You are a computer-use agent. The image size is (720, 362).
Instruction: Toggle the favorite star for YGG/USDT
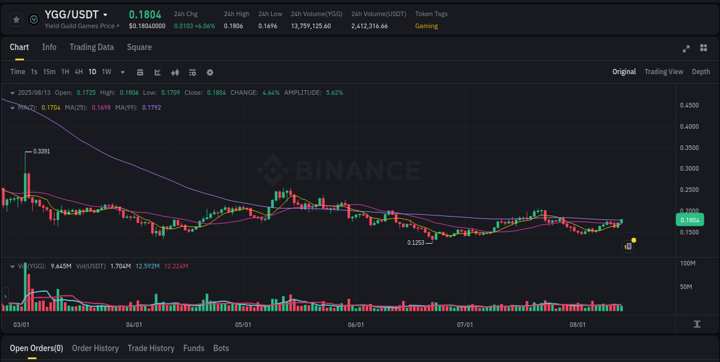16,19
